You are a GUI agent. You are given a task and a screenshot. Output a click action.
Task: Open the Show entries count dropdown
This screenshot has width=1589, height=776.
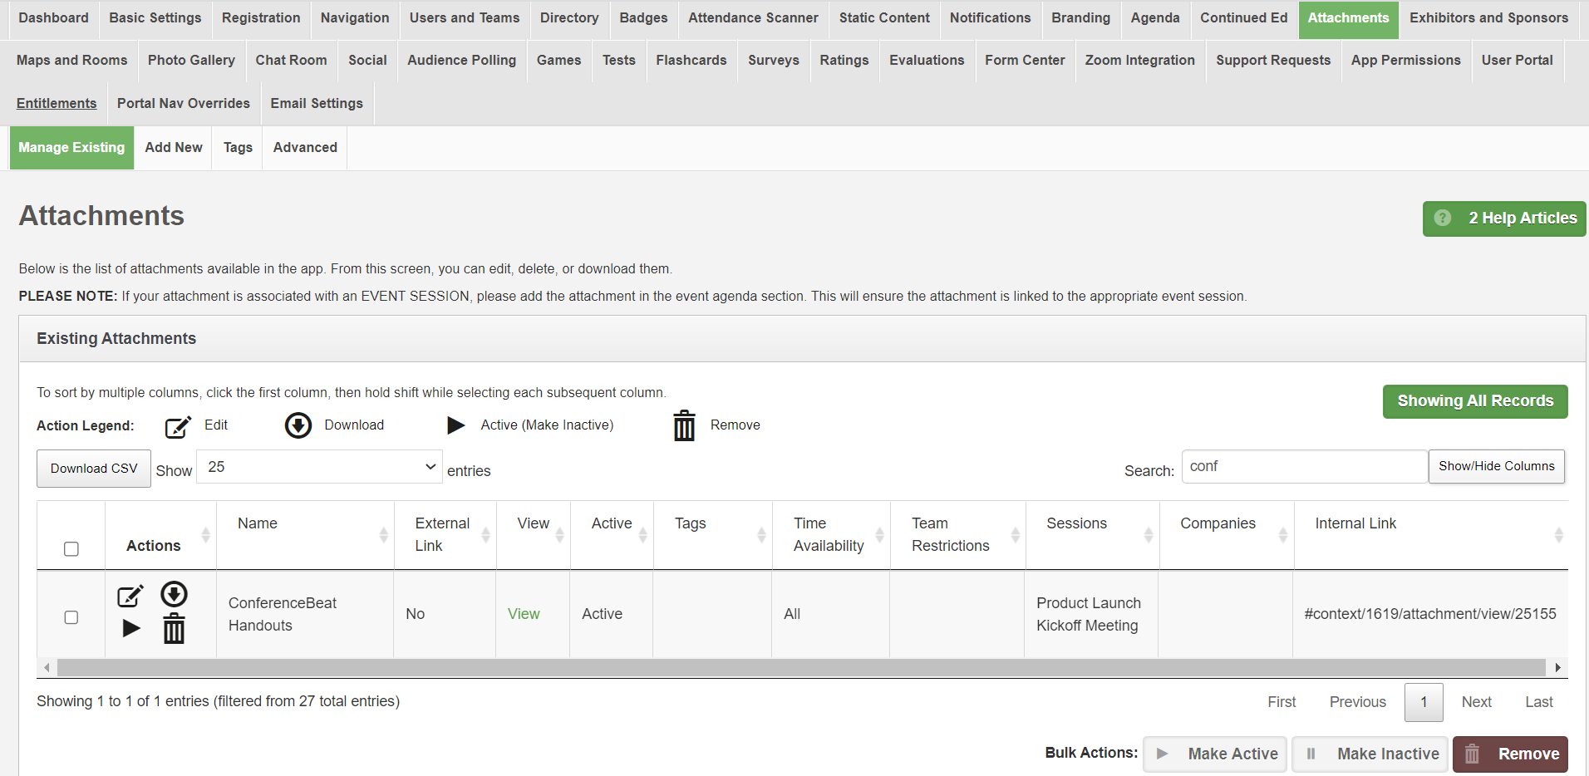(319, 467)
